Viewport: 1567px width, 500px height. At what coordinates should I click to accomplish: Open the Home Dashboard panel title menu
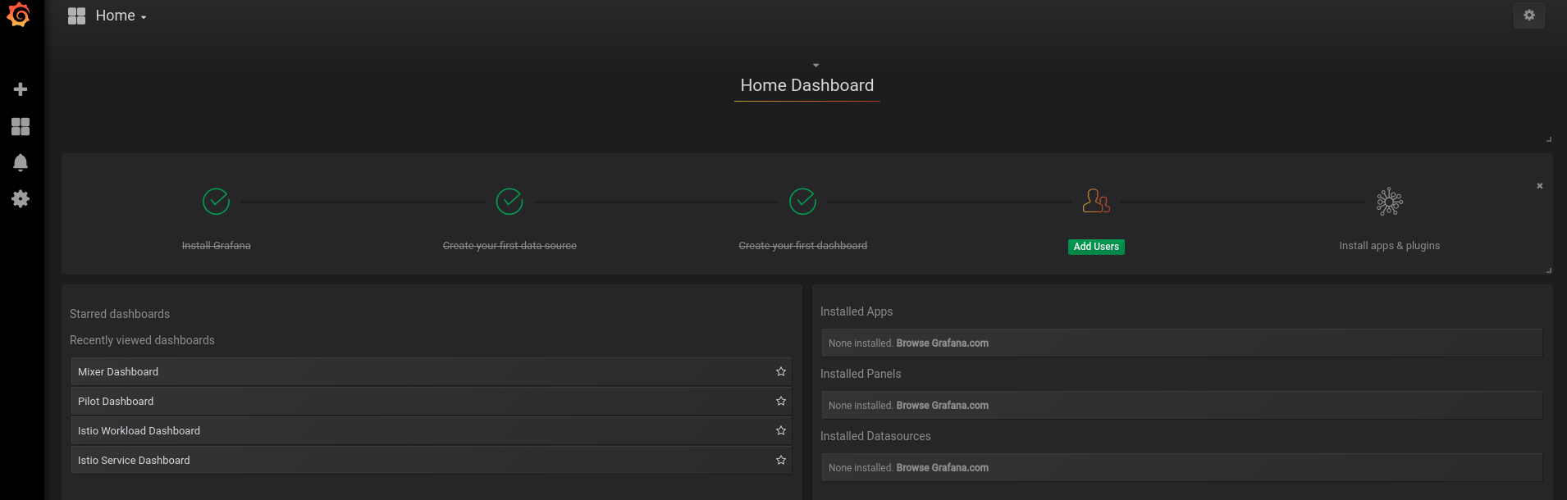point(806,85)
